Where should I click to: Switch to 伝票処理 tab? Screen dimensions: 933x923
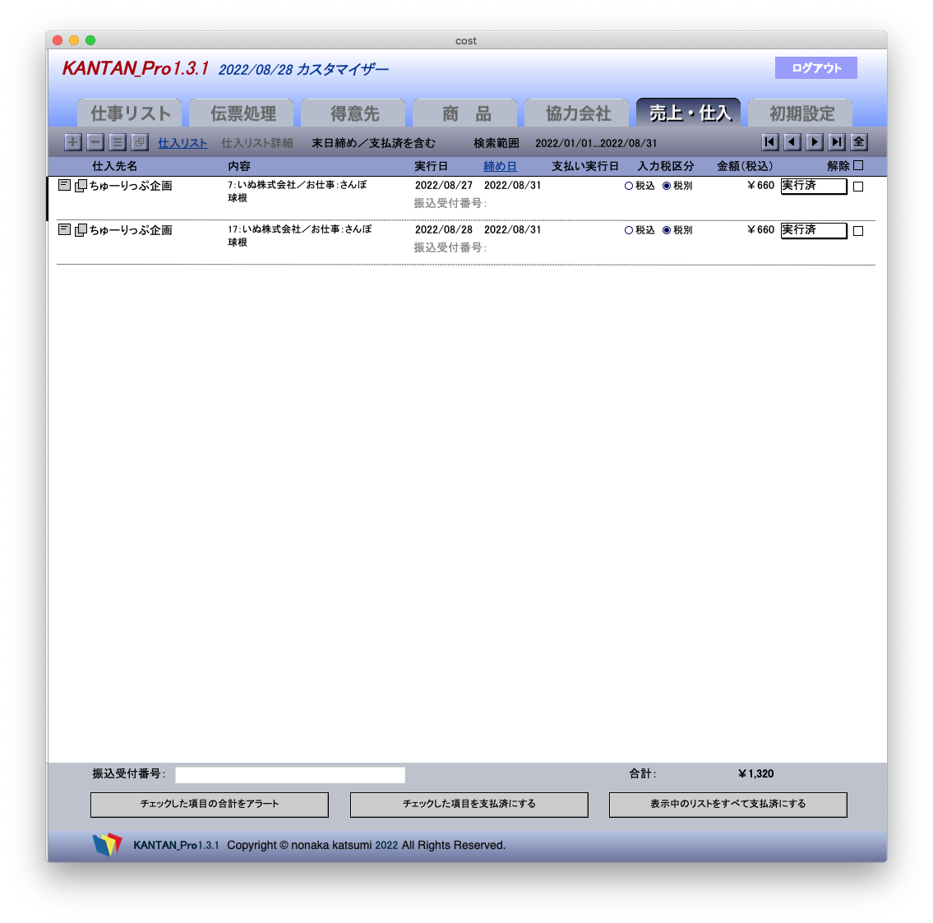pos(242,113)
